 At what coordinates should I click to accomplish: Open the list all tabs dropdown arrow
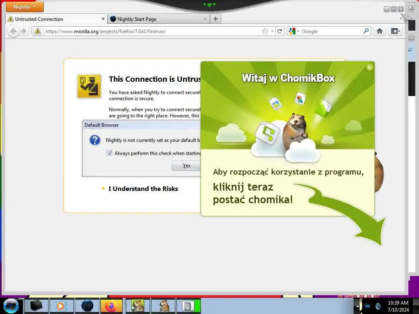(401, 19)
